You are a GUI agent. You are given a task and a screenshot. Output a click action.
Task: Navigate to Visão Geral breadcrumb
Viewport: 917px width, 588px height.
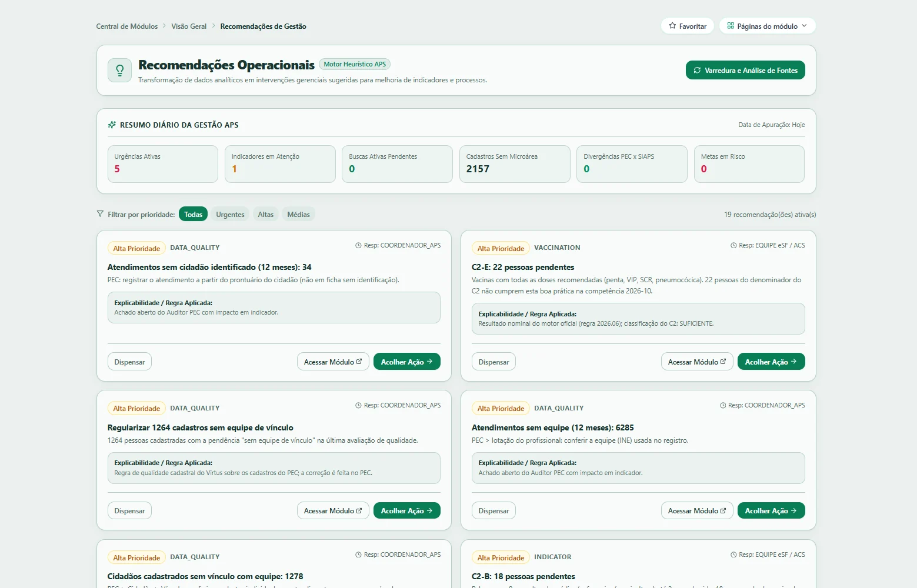(189, 26)
